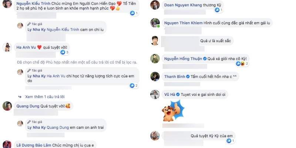Click the verified badge next to Vũ Hà
The width and height of the screenshot is (296, 148).
[x=178, y=94]
